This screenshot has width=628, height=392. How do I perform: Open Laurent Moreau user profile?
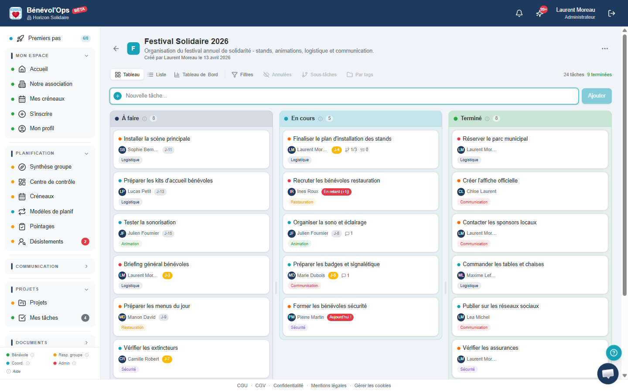(576, 13)
